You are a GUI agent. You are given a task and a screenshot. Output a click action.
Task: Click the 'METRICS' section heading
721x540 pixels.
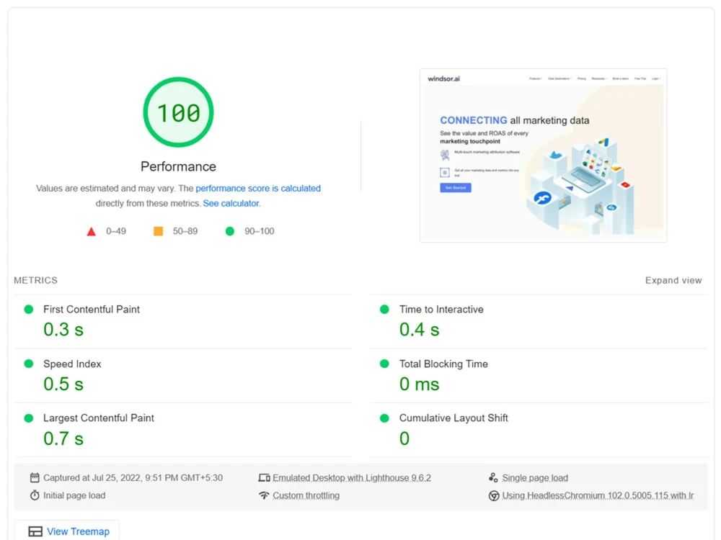pos(35,281)
